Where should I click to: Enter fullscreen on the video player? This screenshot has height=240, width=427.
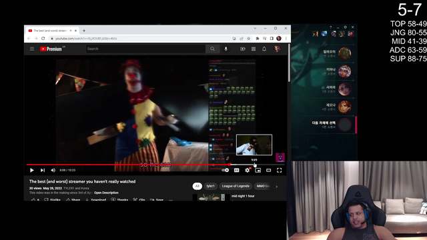279,171
